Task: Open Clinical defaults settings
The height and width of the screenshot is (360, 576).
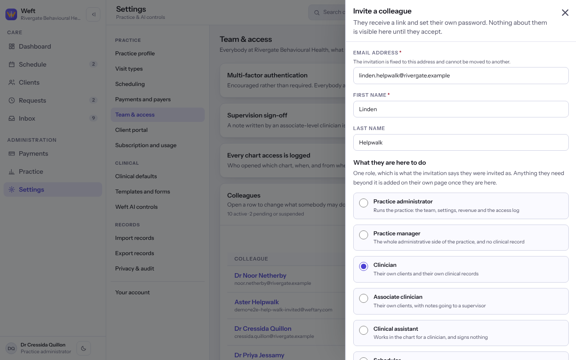Action: 157,176
